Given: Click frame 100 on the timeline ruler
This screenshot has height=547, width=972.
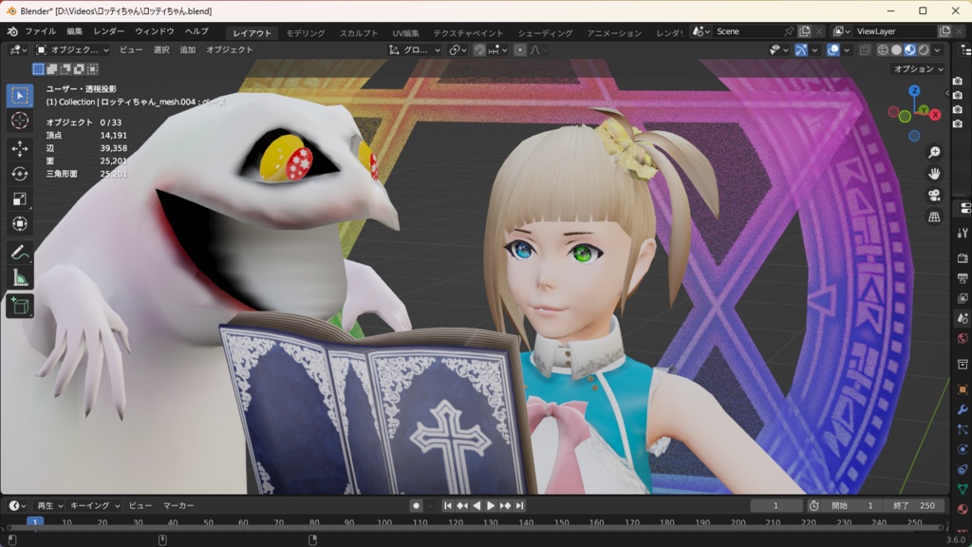Looking at the screenshot, I should click(x=384, y=522).
